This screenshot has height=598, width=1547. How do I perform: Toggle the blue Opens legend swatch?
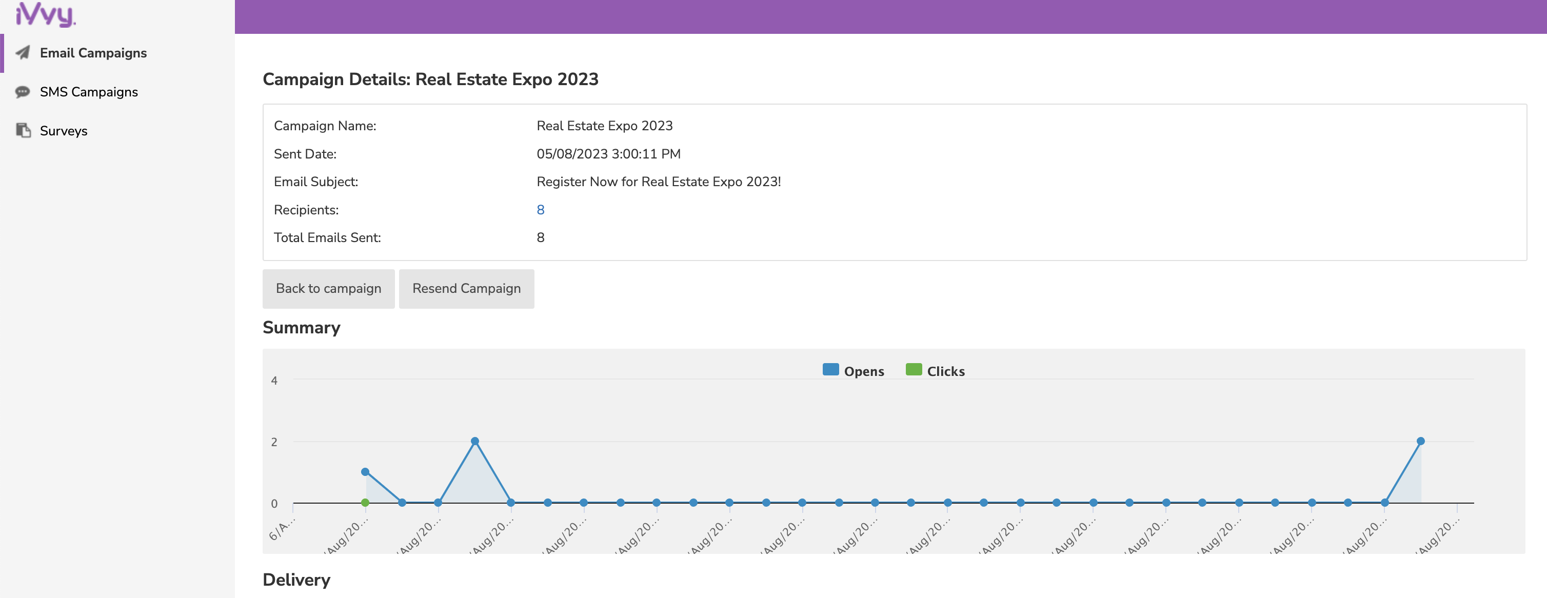[830, 369]
